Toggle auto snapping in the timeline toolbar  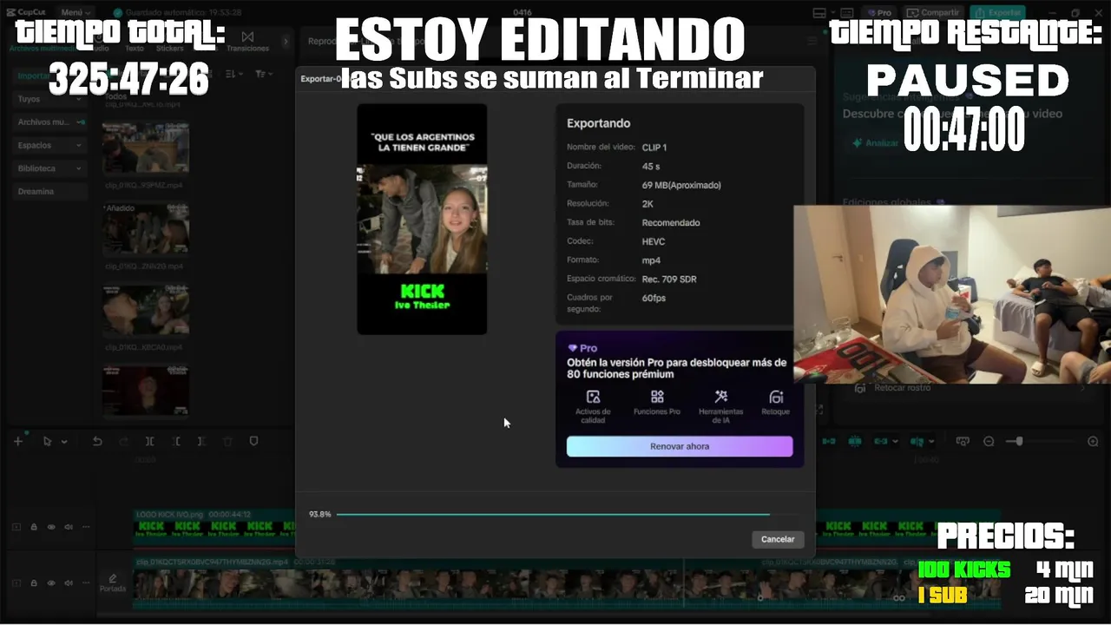click(x=855, y=441)
